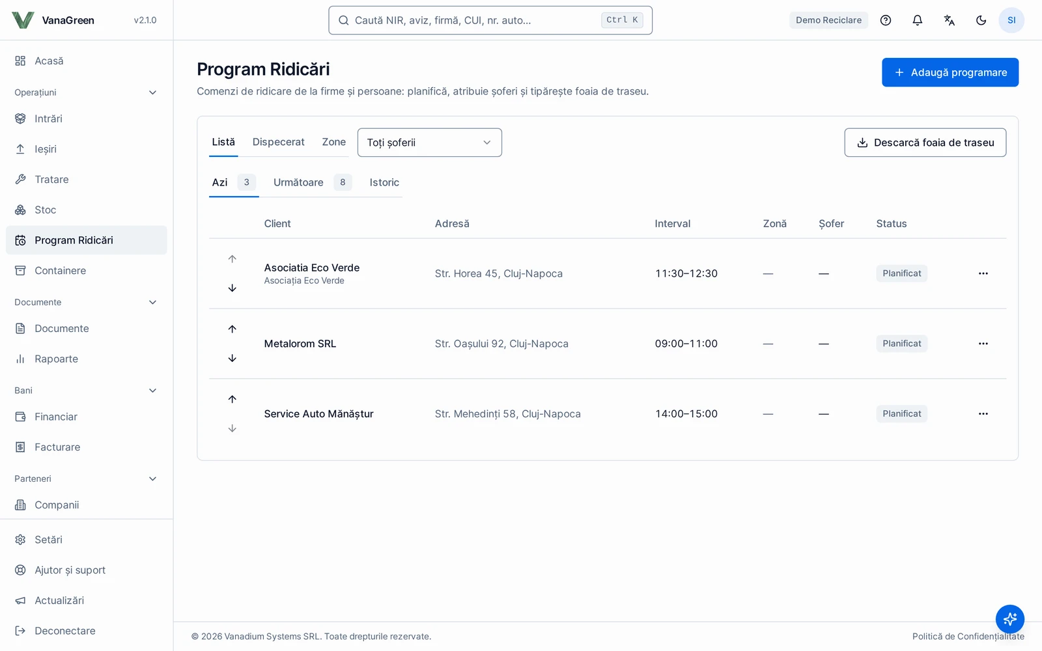Go to Acasă in sidebar
Image resolution: width=1042 pixels, height=651 pixels.
(87, 61)
